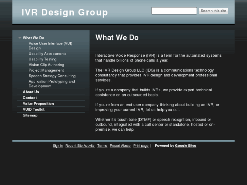The width and height of the screenshot is (247, 185).
Task: Click paragraph starting 'If you're a company'
Action: click(x=154, y=92)
